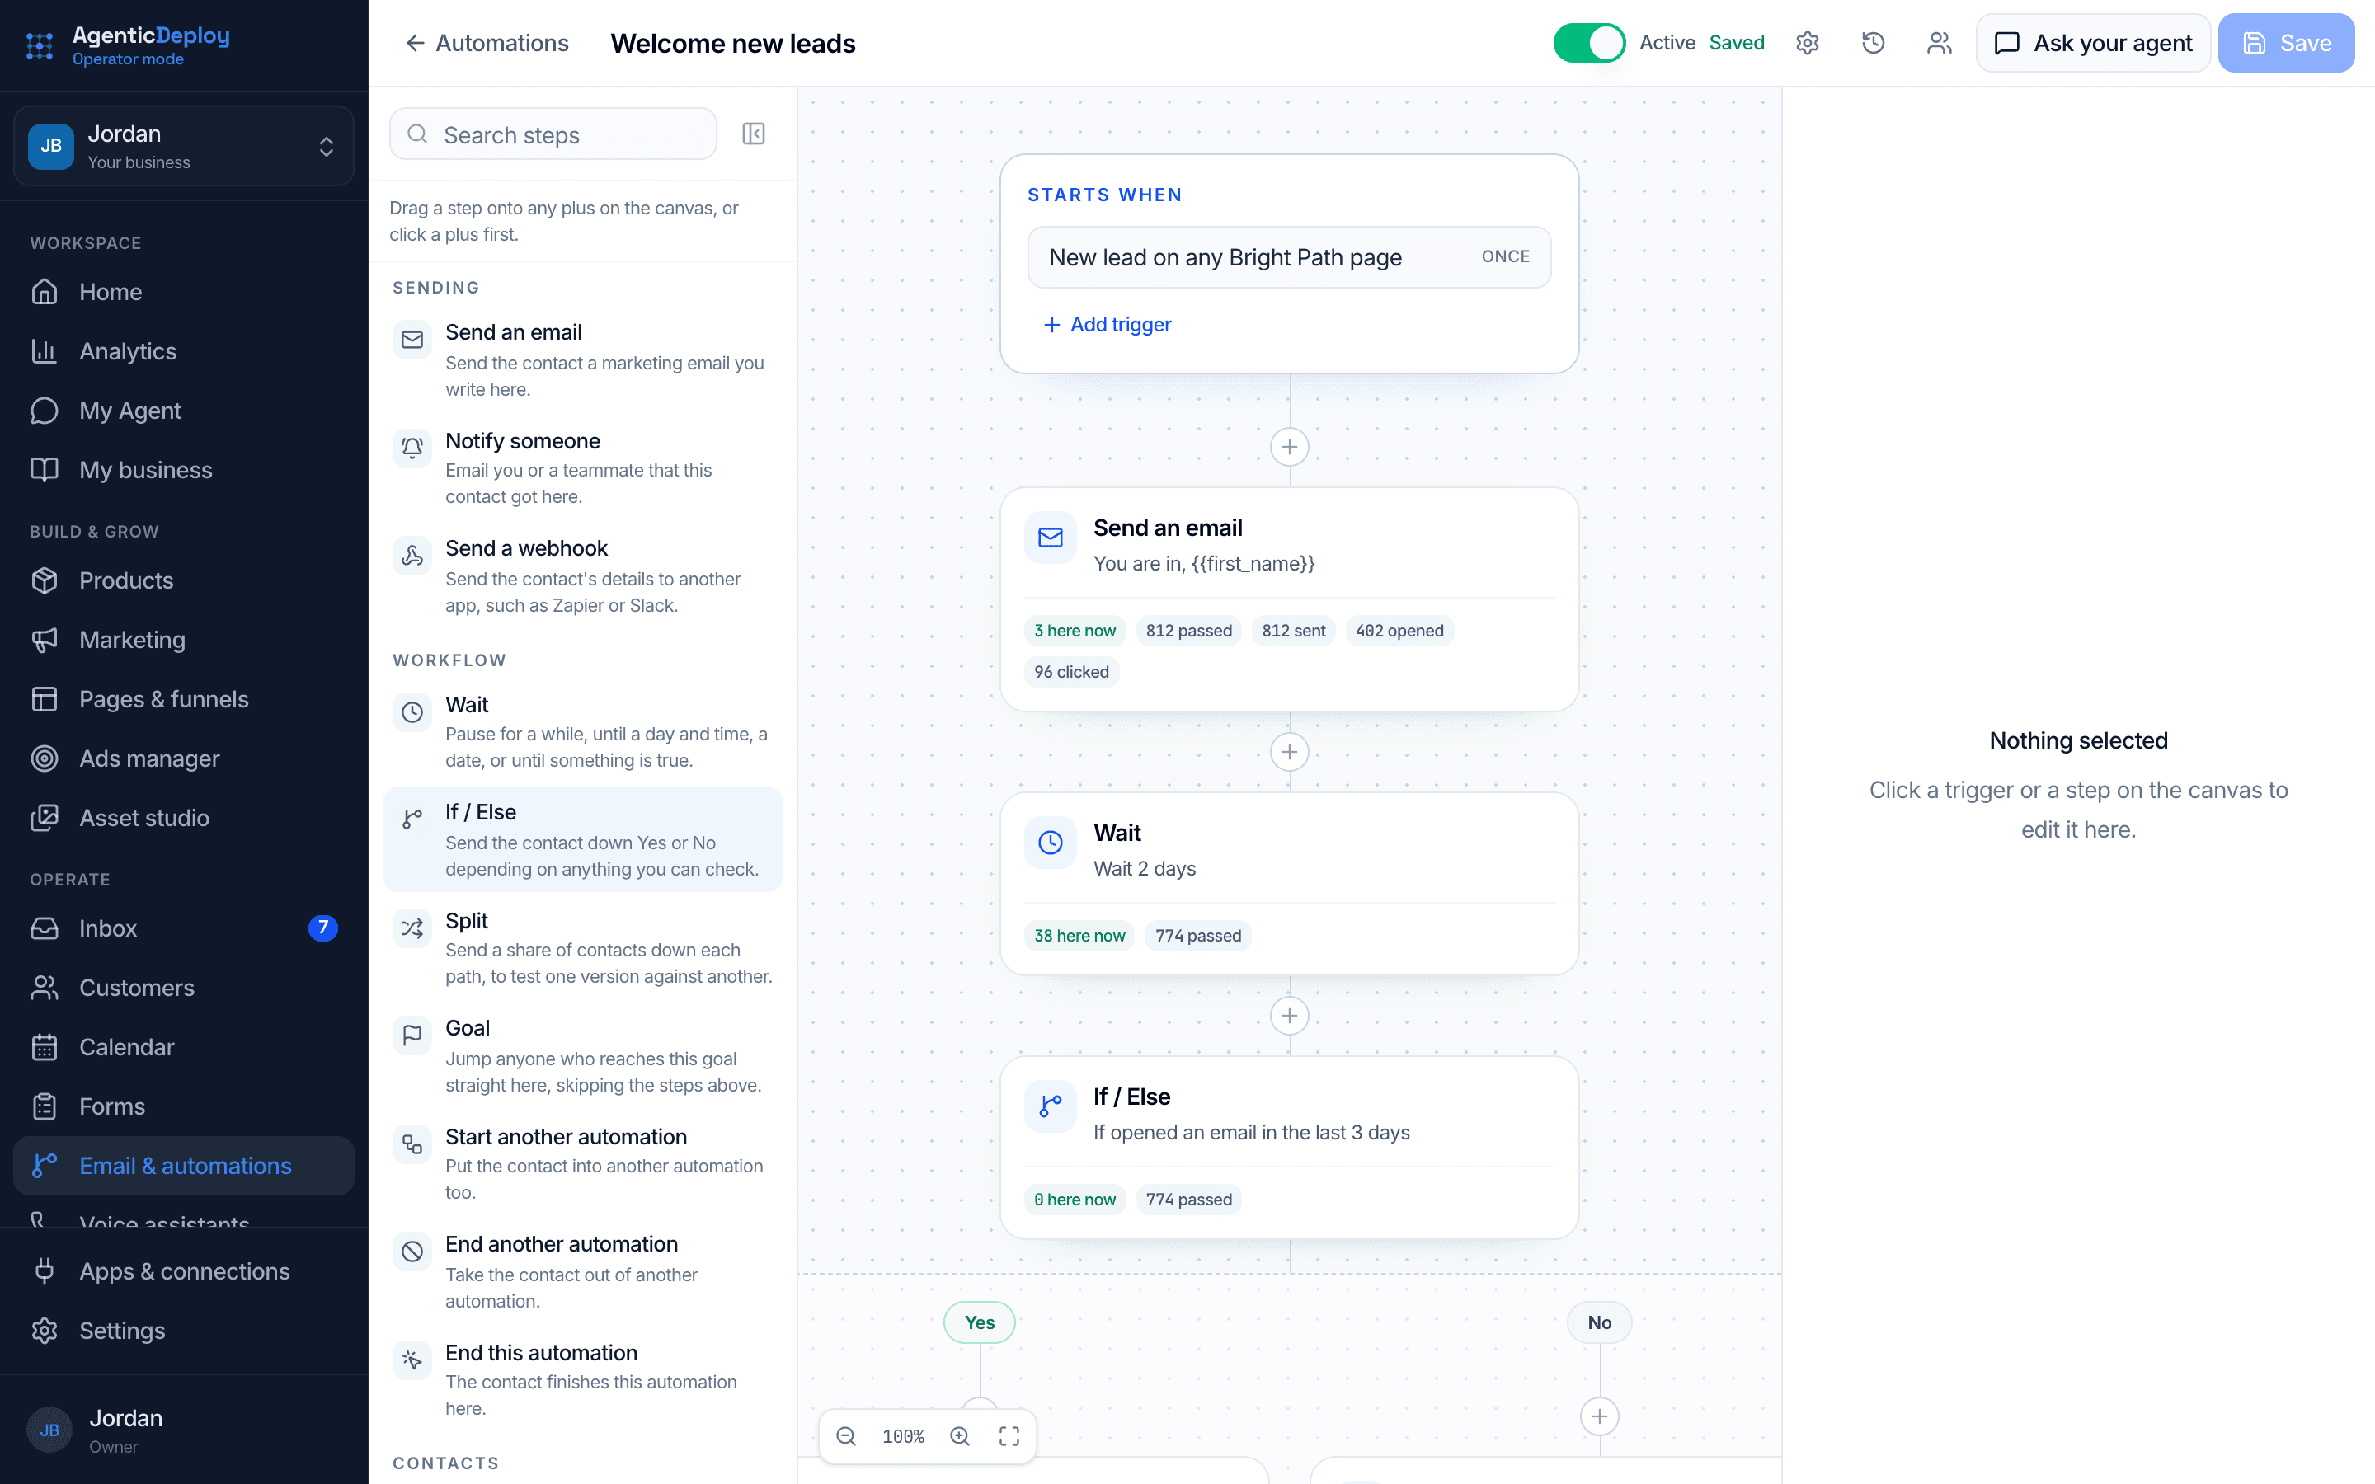Screen dimensions: 2375x1484
Task: Select the Send an email canvas node
Action: (x=1289, y=599)
